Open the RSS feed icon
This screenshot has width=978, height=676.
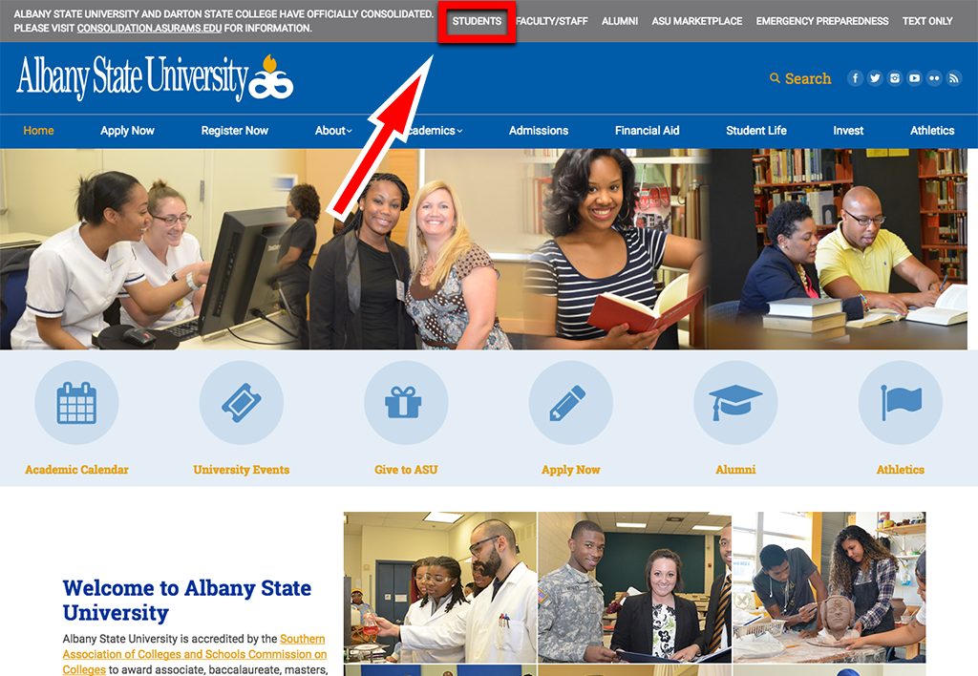pyautogui.click(x=954, y=78)
